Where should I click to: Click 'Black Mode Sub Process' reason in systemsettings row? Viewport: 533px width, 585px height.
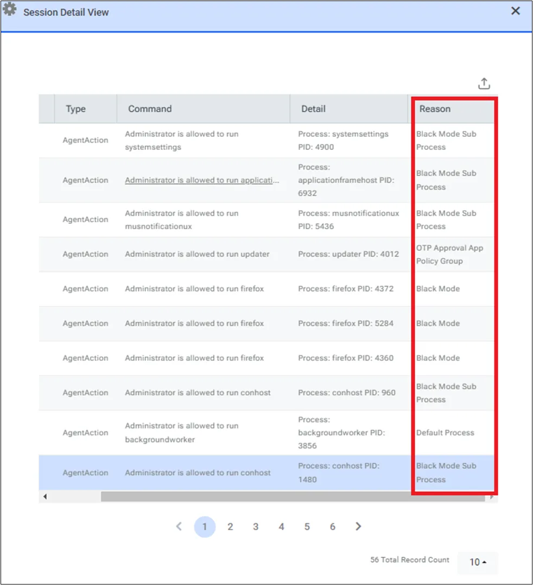coord(446,140)
